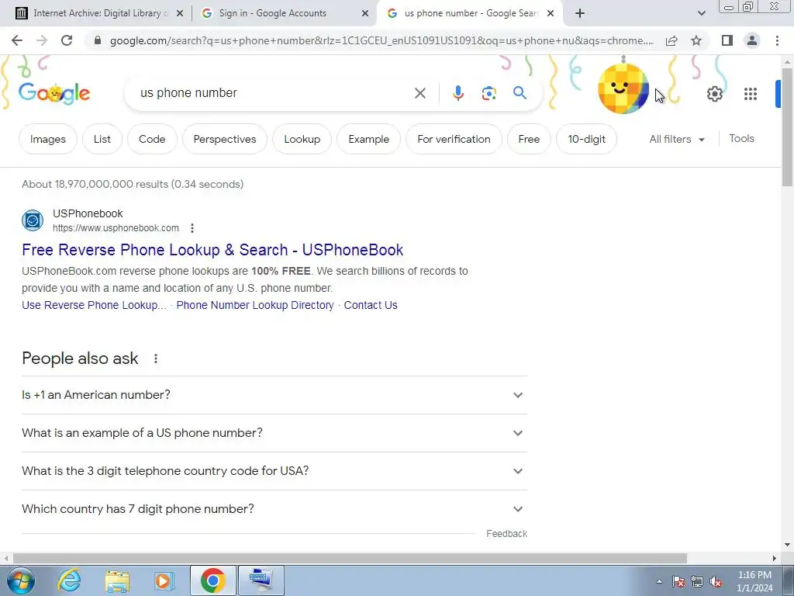
Task: Reload the current page
Action: pyautogui.click(x=67, y=40)
